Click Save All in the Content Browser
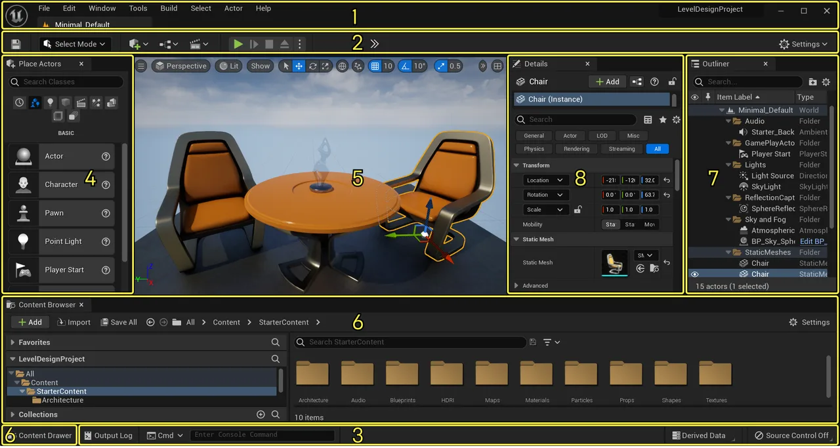The image size is (840, 448). tap(118, 322)
